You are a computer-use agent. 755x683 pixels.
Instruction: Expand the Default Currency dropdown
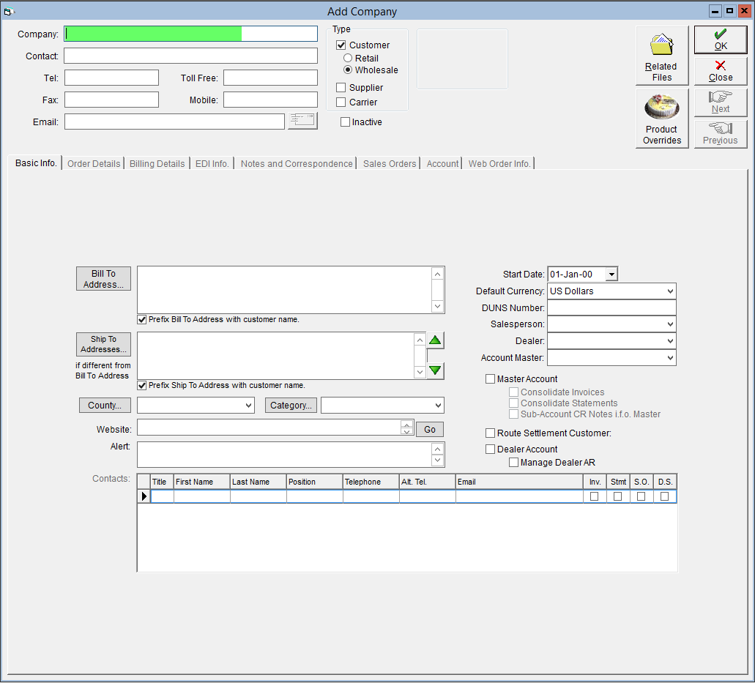670,291
